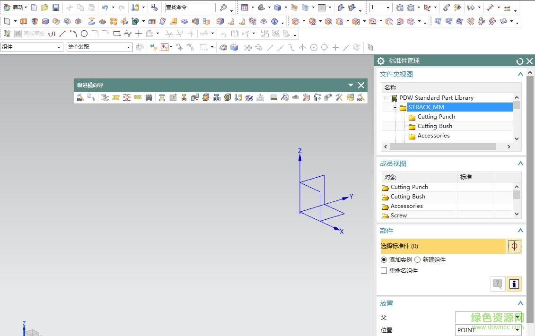Select the 添加实例 radio button
Screen dimensions: 535x336
pos(384,260)
